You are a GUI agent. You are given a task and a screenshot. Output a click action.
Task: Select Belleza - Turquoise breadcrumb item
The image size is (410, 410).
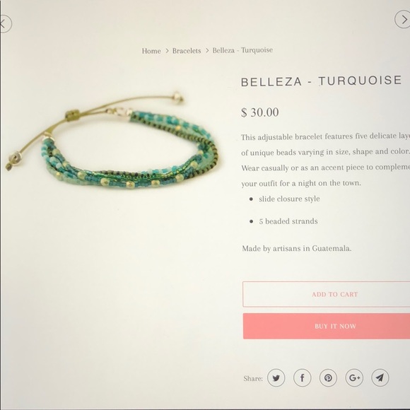(x=242, y=50)
